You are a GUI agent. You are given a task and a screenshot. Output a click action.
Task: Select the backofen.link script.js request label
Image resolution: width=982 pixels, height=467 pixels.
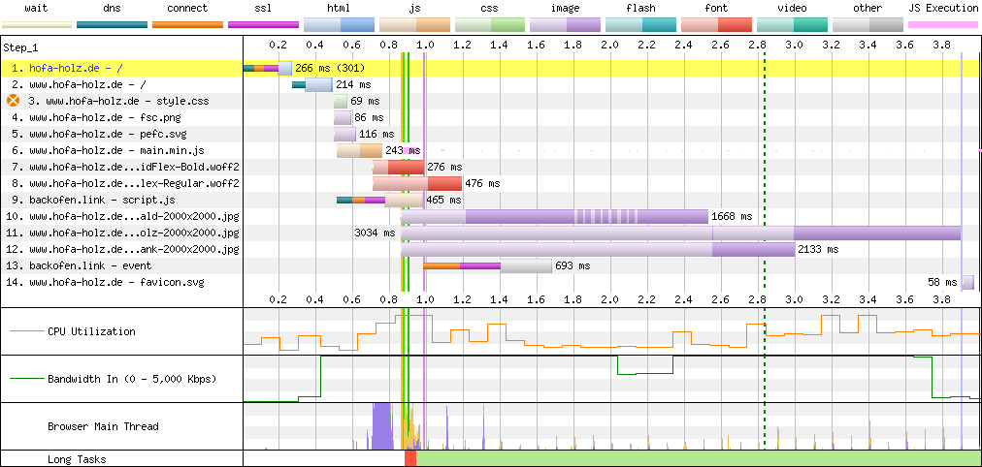click(x=93, y=200)
